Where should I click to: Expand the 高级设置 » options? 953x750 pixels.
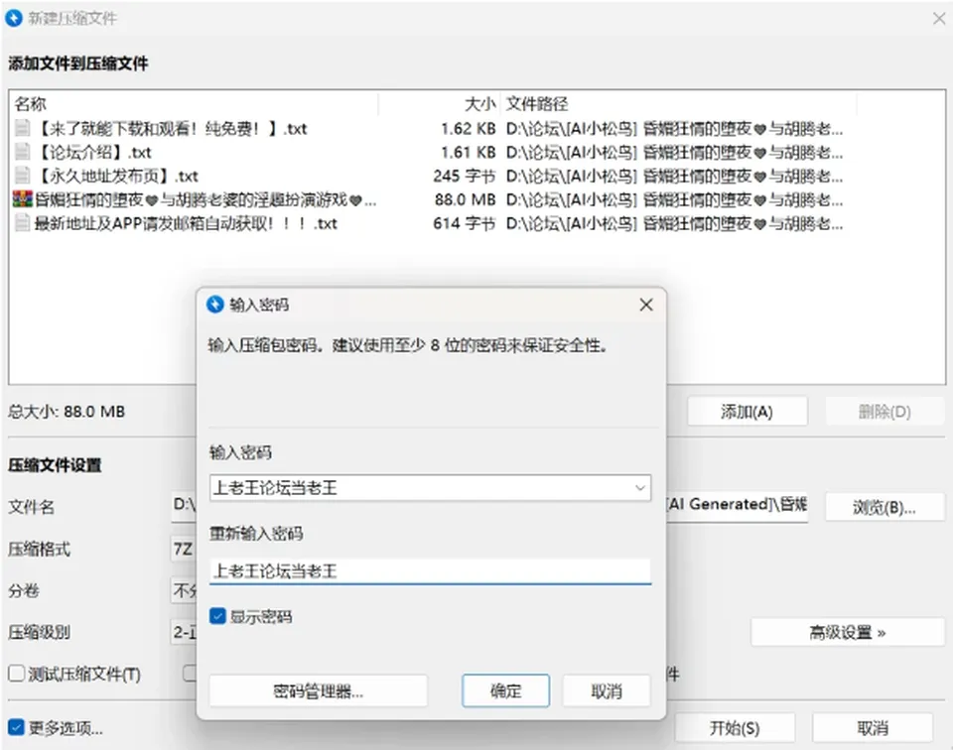847,633
